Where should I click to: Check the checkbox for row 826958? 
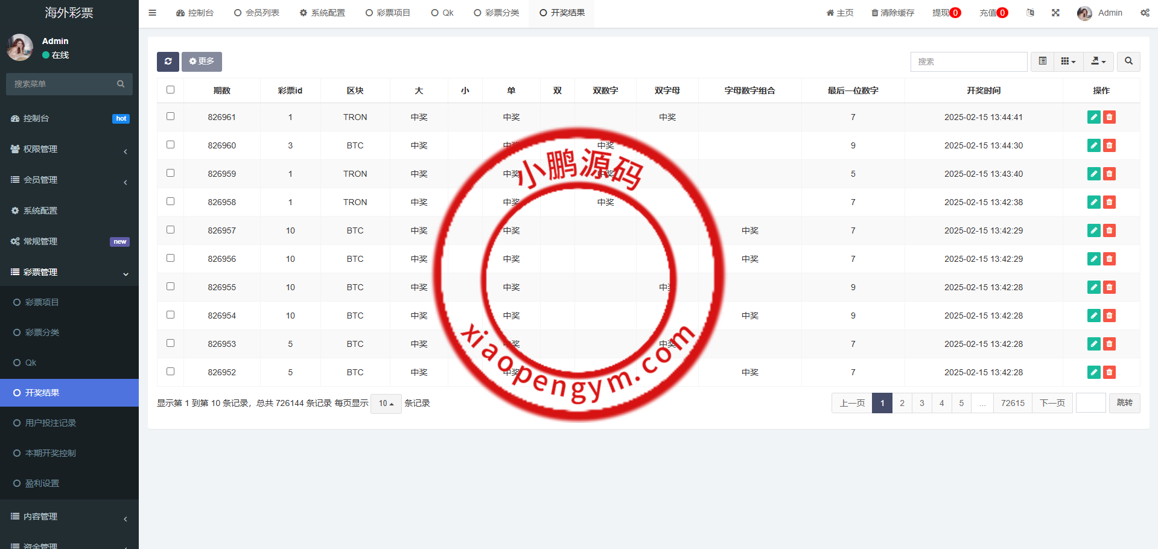click(170, 201)
